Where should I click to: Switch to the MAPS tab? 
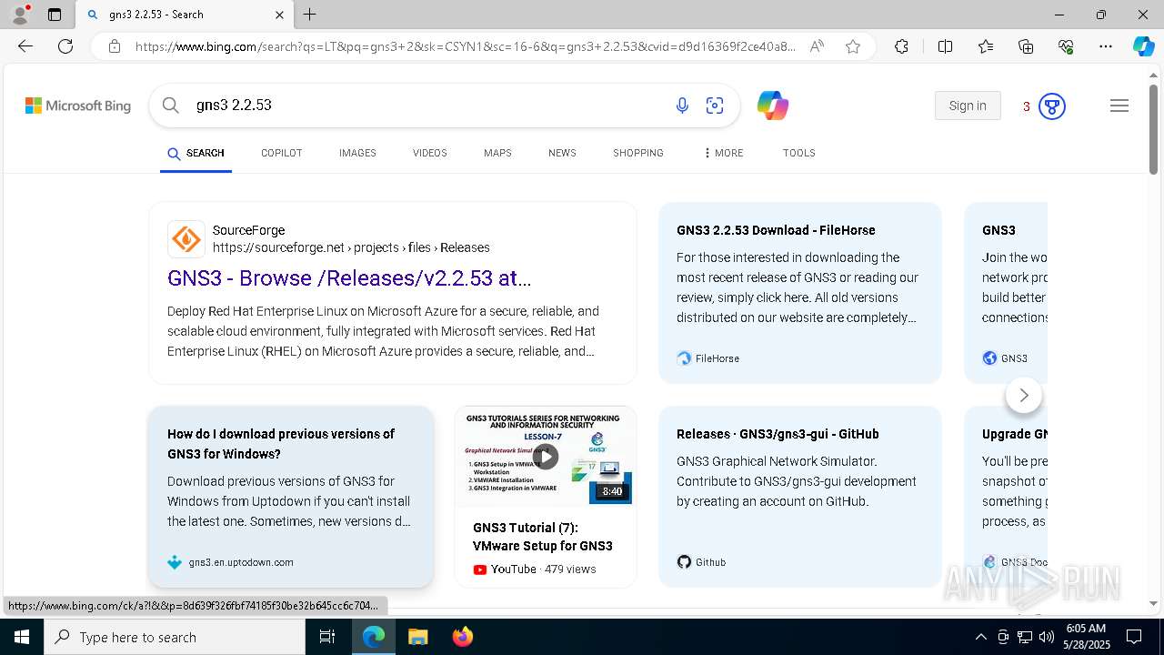(497, 153)
